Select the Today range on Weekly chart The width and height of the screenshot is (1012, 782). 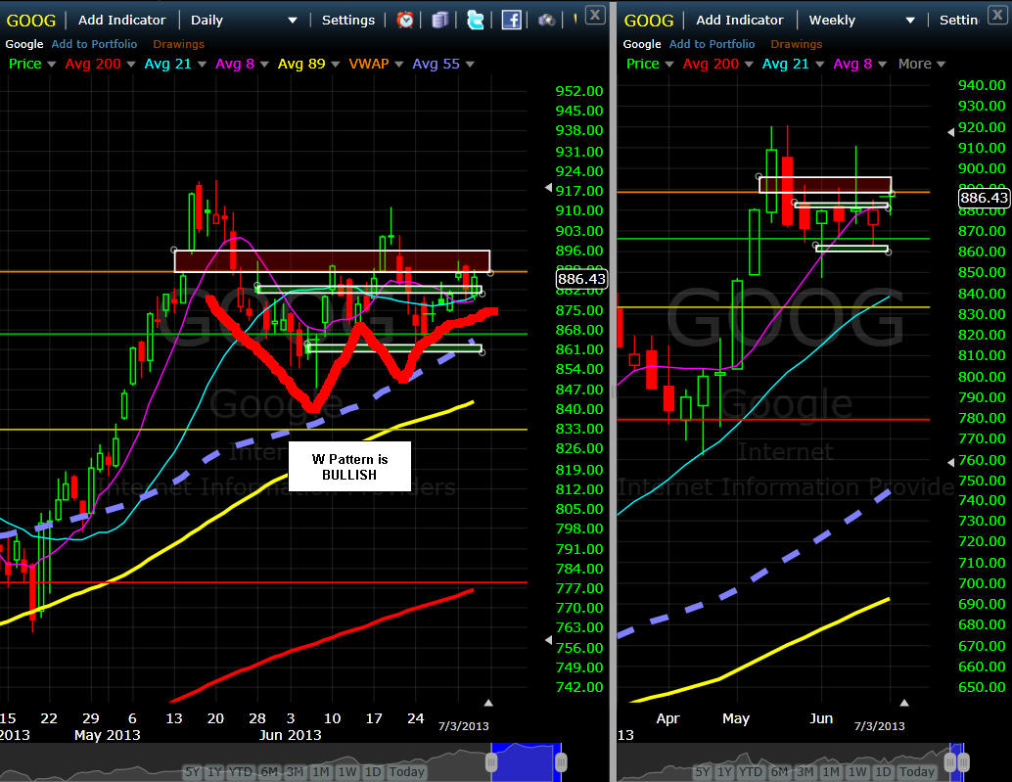(x=916, y=771)
